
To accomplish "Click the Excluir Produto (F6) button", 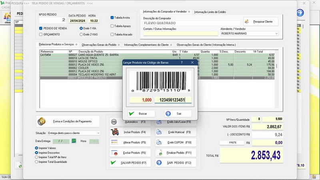I will pyautogui.click(x=130, y=153).
